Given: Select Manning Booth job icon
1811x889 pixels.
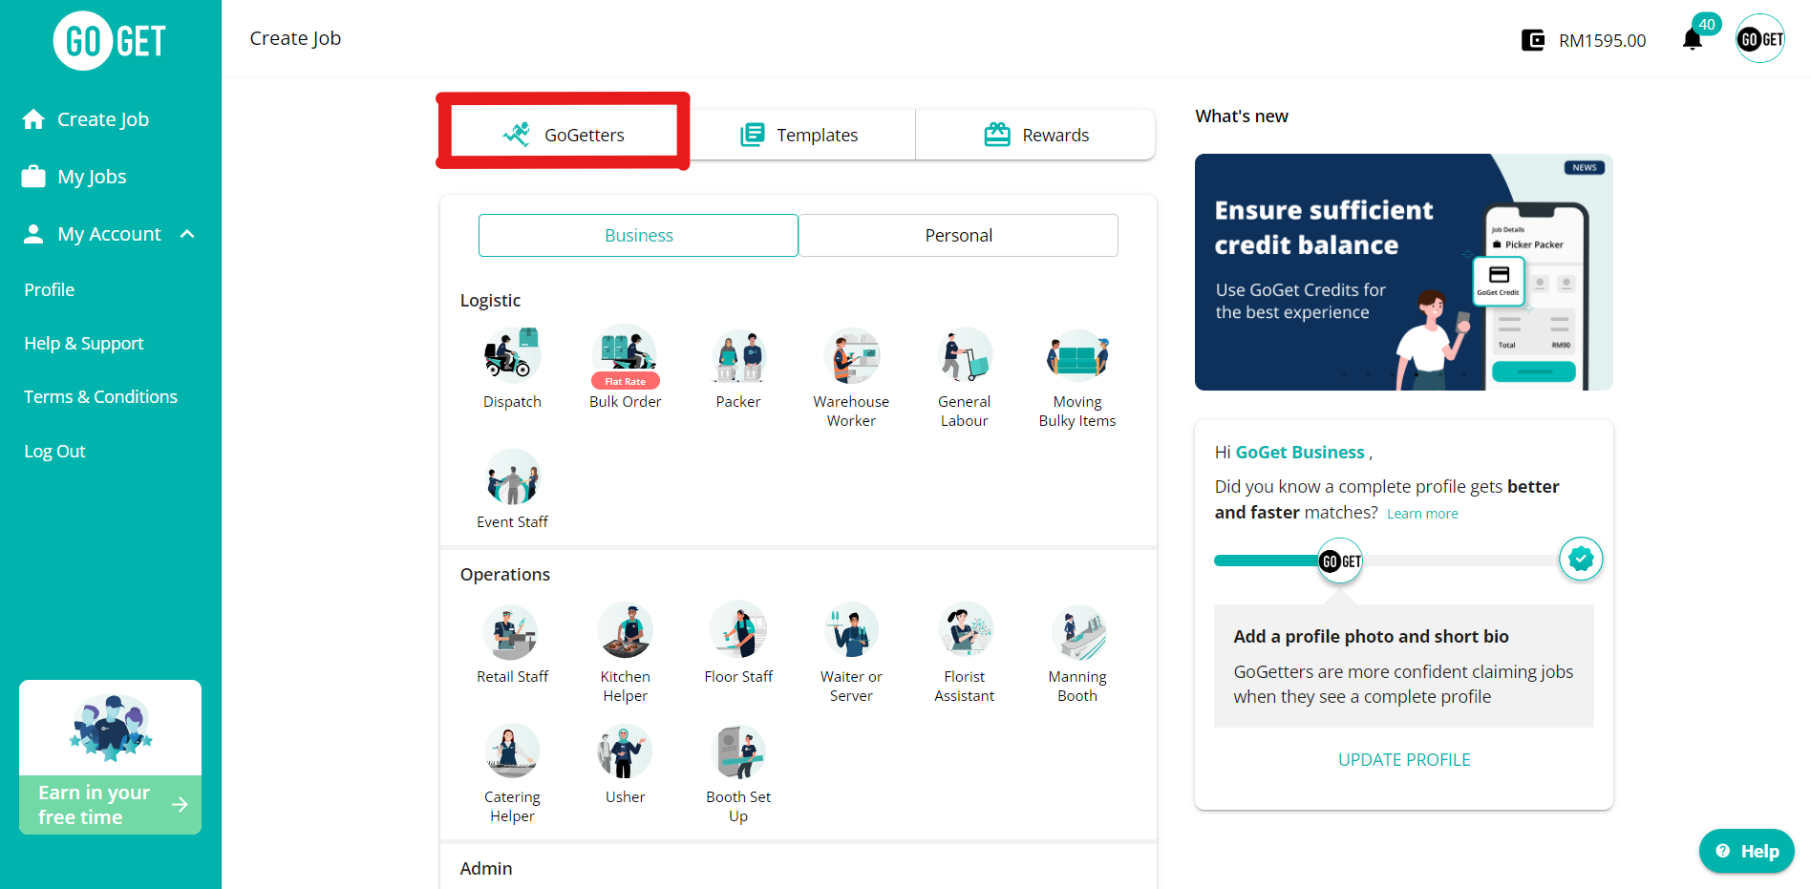Looking at the screenshot, I should tap(1077, 630).
